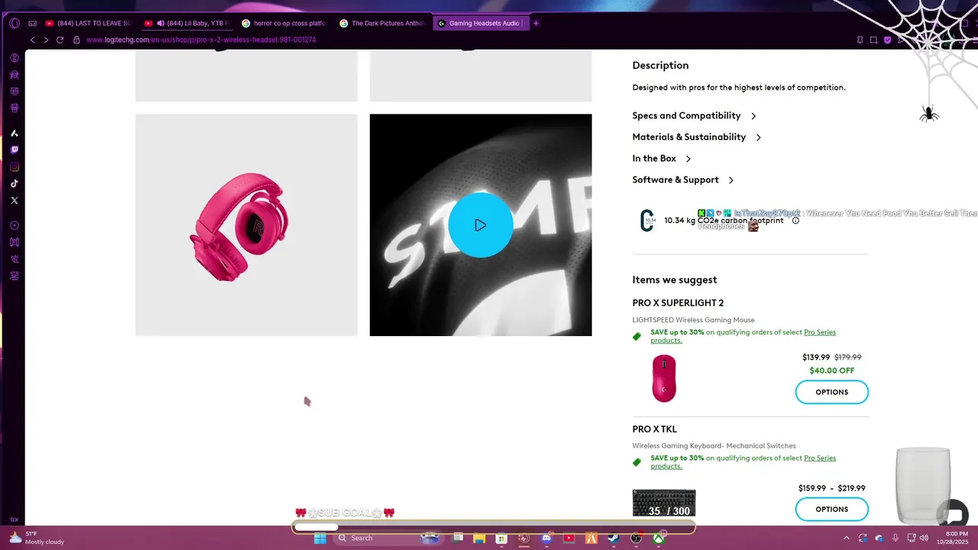
Task: Open the Twitch sidebar icon
Action: tap(15, 150)
